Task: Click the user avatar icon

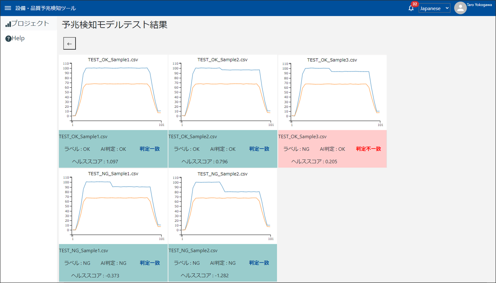Action: [x=460, y=8]
